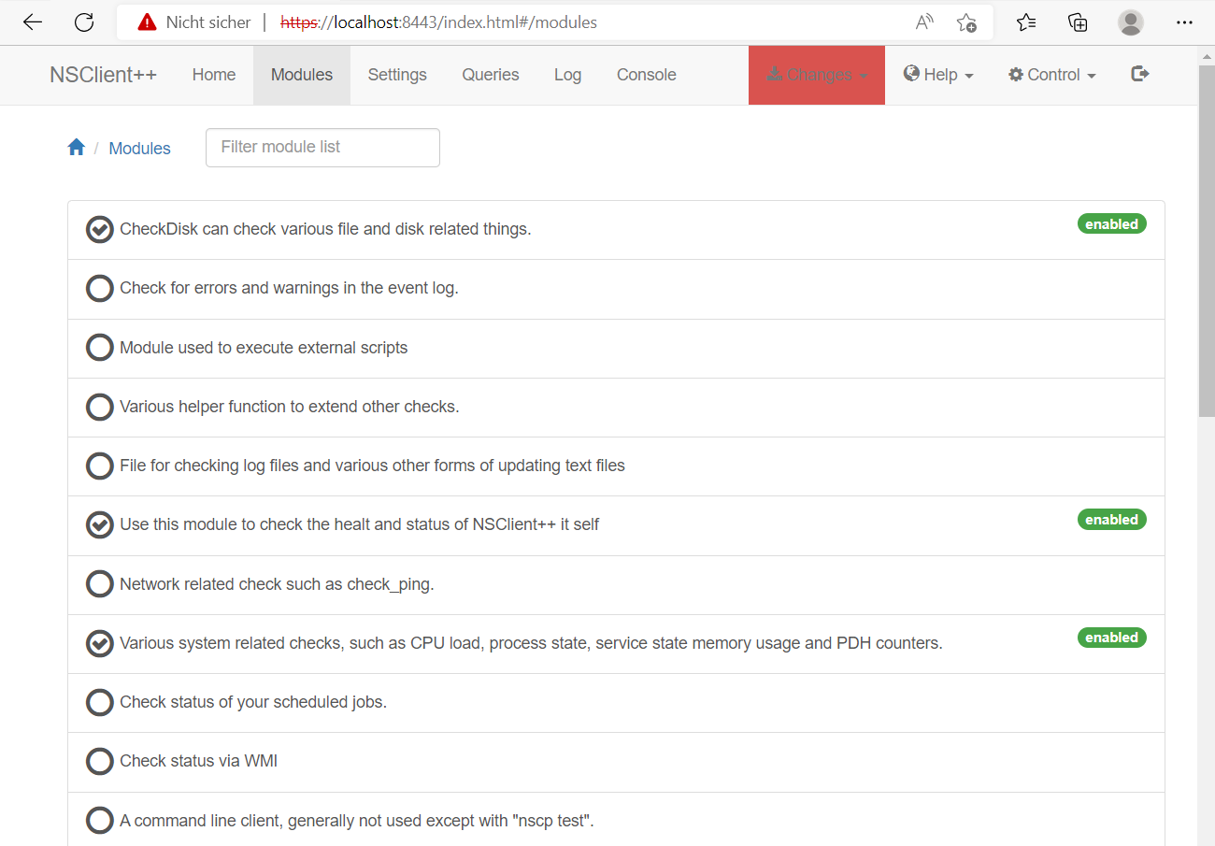Viewport: 1215px width, 846px height.
Task: Click the Nicht sicher security label
Action: tap(208, 22)
